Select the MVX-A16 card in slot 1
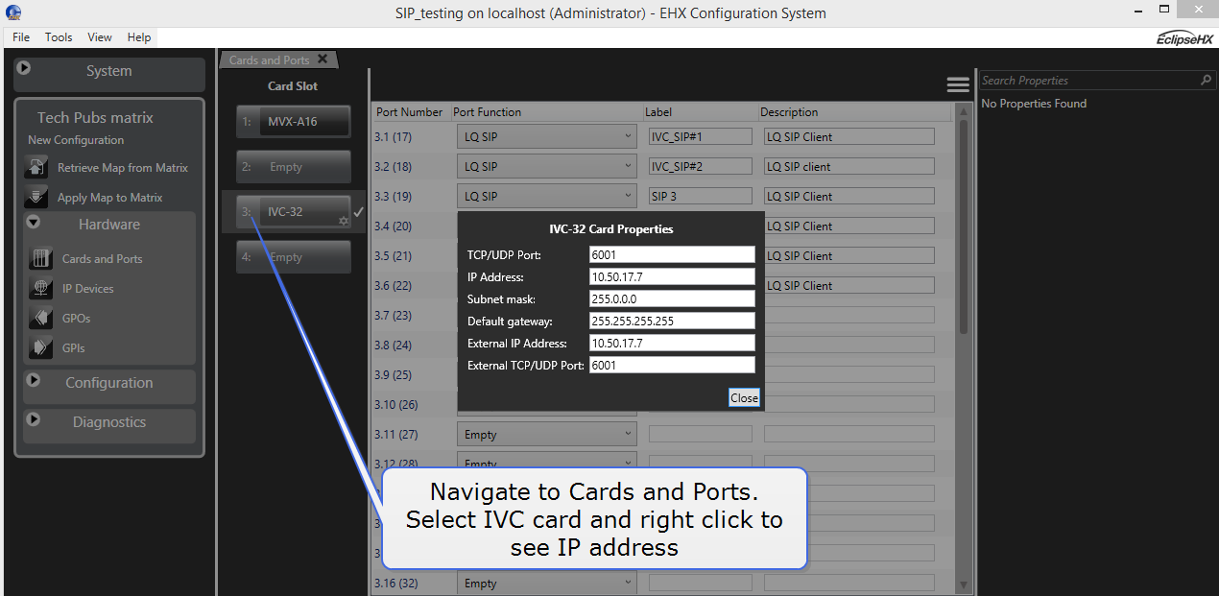The image size is (1219, 596). tap(294, 122)
